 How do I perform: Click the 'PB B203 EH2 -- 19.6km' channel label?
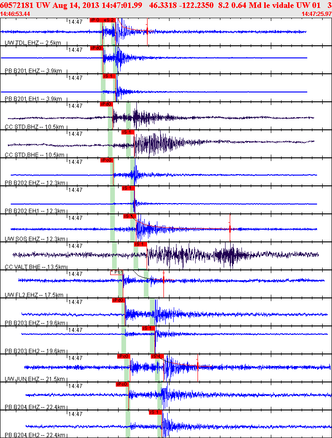click(x=35, y=351)
